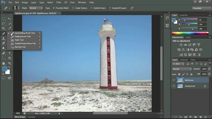This screenshot has width=212, height=119.
Task: Select Proximity Match radio option
Action: 54,8
